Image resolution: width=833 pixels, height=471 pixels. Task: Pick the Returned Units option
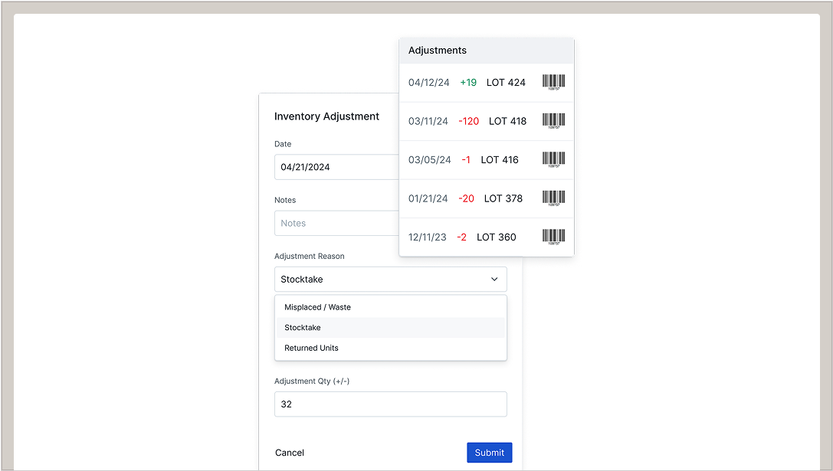(311, 348)
